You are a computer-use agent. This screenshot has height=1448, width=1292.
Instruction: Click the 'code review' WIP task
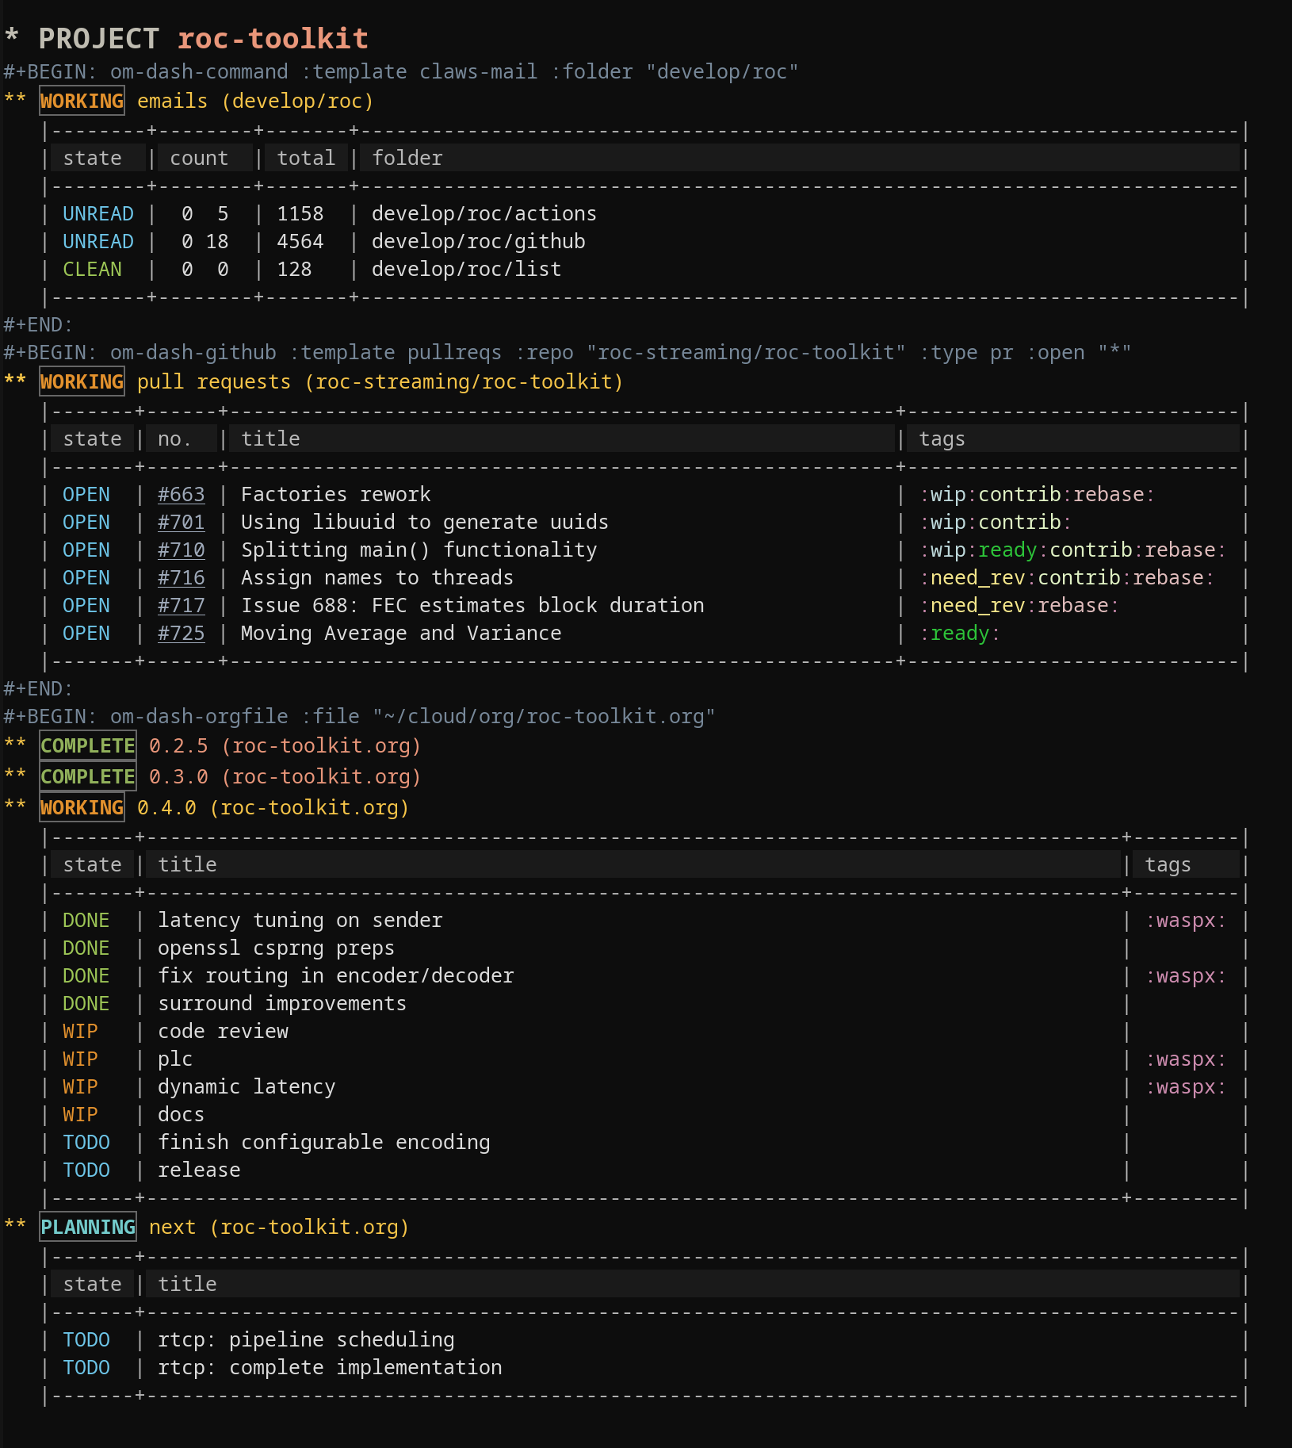223,1032
